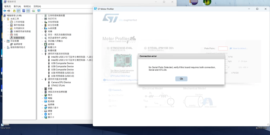Open the 檢視(V) menu
Screen dimensions: 270x135
27,6
